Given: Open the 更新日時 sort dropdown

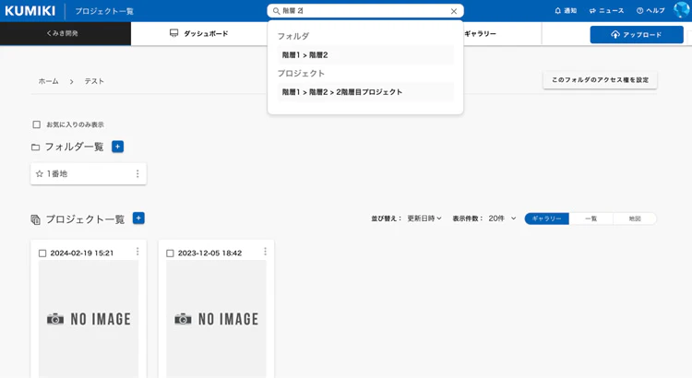Looking at the screenshot, I should (x=424, y=219).
